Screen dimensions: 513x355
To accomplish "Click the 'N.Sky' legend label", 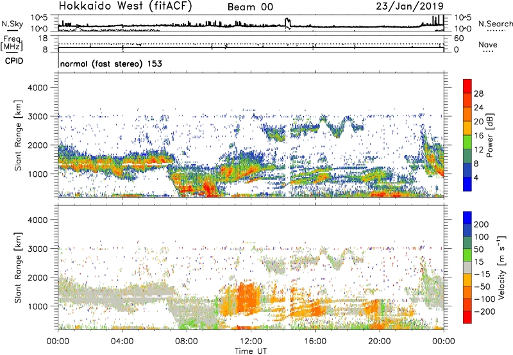I will pos(12,24).
